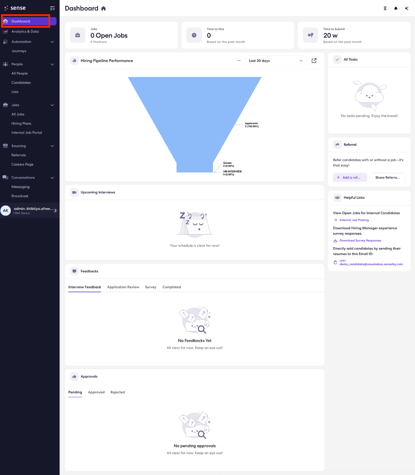
Task: Expand the People section in the sidebar
Action: tap(52, 64)
